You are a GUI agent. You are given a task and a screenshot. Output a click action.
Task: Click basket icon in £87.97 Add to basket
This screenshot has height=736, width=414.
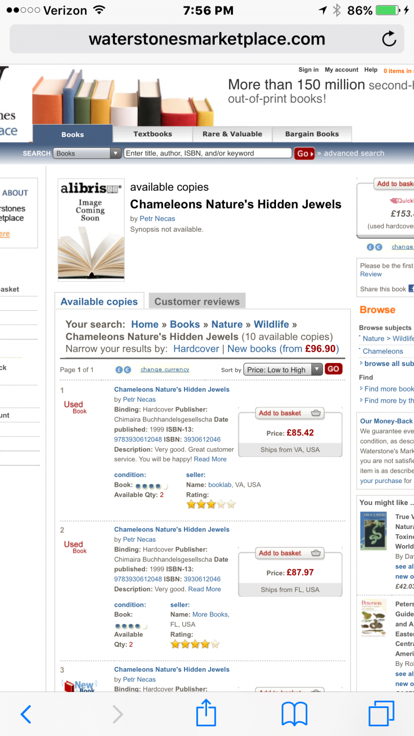point(316,553)
